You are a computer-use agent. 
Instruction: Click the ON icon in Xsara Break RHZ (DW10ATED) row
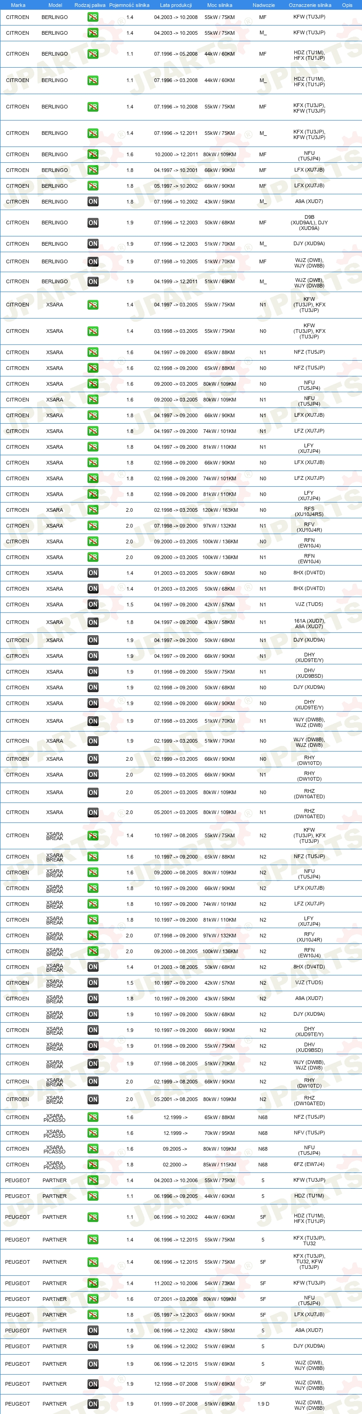point(93,1100)
